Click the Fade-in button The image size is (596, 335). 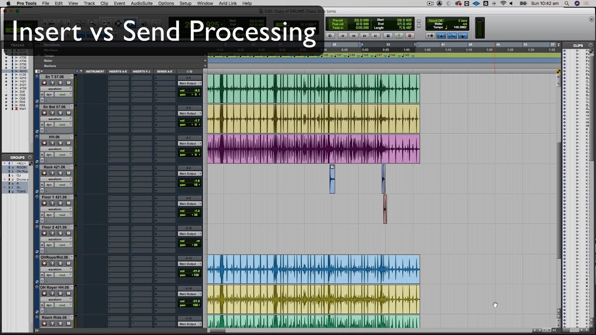[x=337, y=28]
